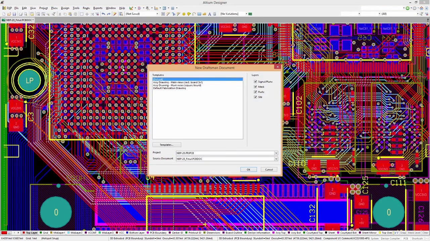Image resolution: width=430 pixels, height=241 pixels.
Task: Open the Route menu
Action: tap(86, 8)
